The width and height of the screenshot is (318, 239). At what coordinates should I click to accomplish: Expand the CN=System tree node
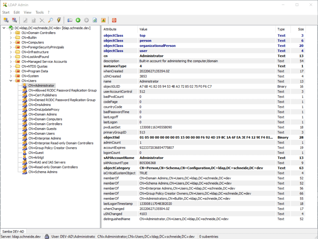[x=11, y=76]
